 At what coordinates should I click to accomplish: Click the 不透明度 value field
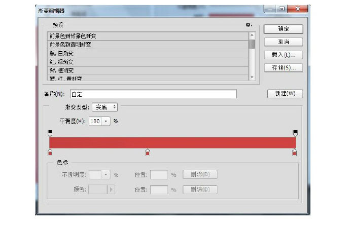click(x=95, y=175)
